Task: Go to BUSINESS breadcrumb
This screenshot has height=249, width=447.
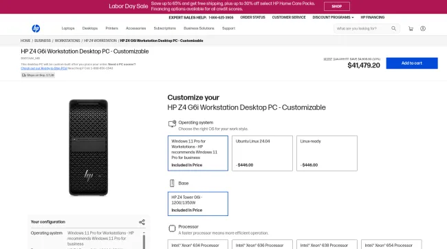Action: (x=43, y=41)
